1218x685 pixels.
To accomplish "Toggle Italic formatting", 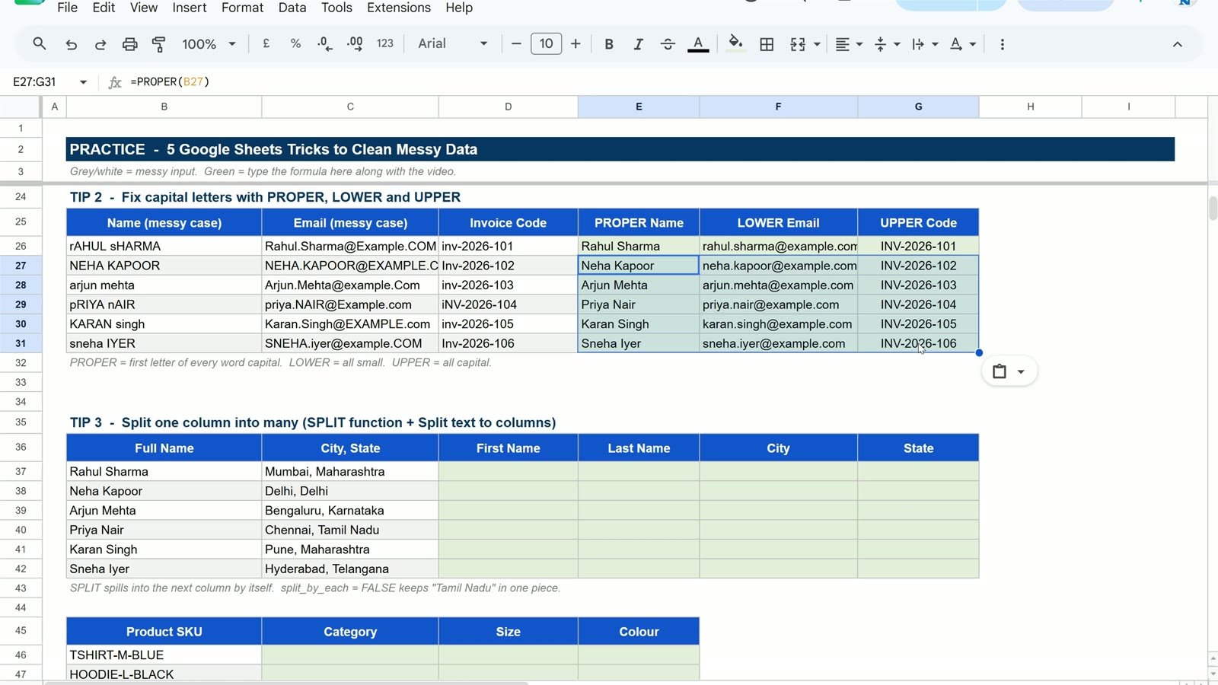I will click(638, 44).
